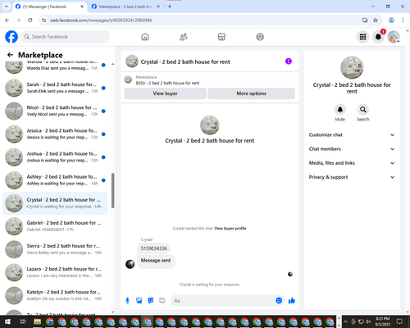The width and height of the screenshot is (410, 328).
Task: Focus the Search Facebook field
Action: pyautogui.click(x=66, y=37)
